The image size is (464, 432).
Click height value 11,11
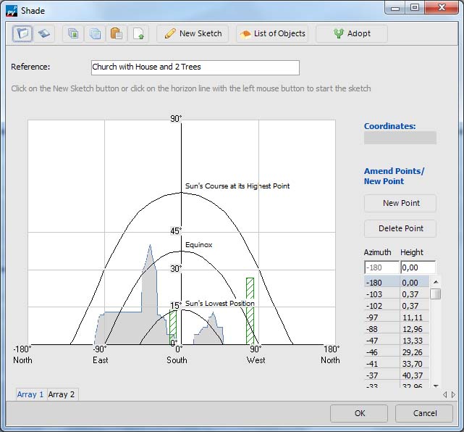click(413, 317)
